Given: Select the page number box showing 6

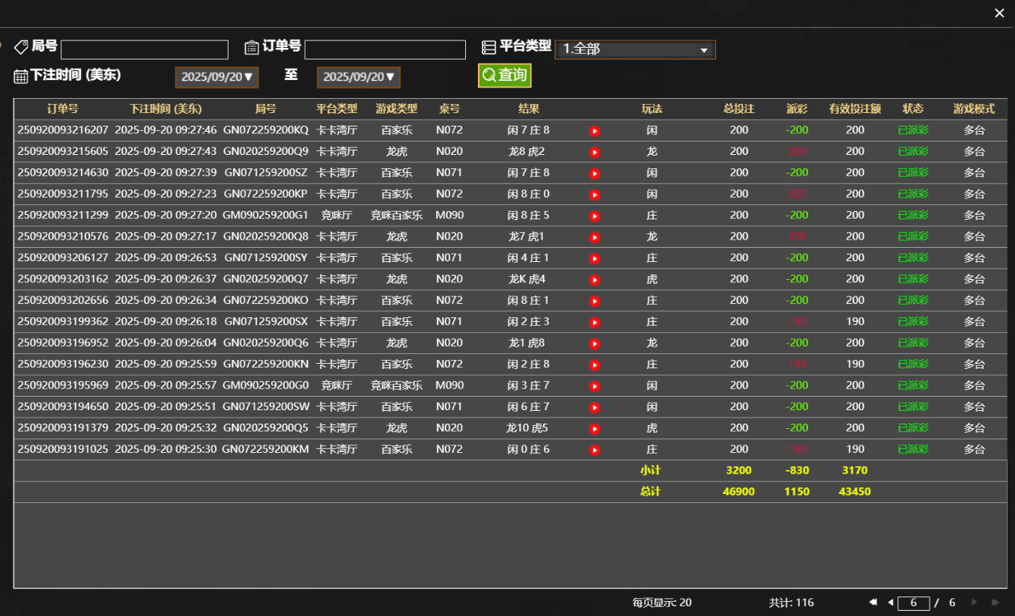Looking at the screenshot, I should (x=915, y=602).
